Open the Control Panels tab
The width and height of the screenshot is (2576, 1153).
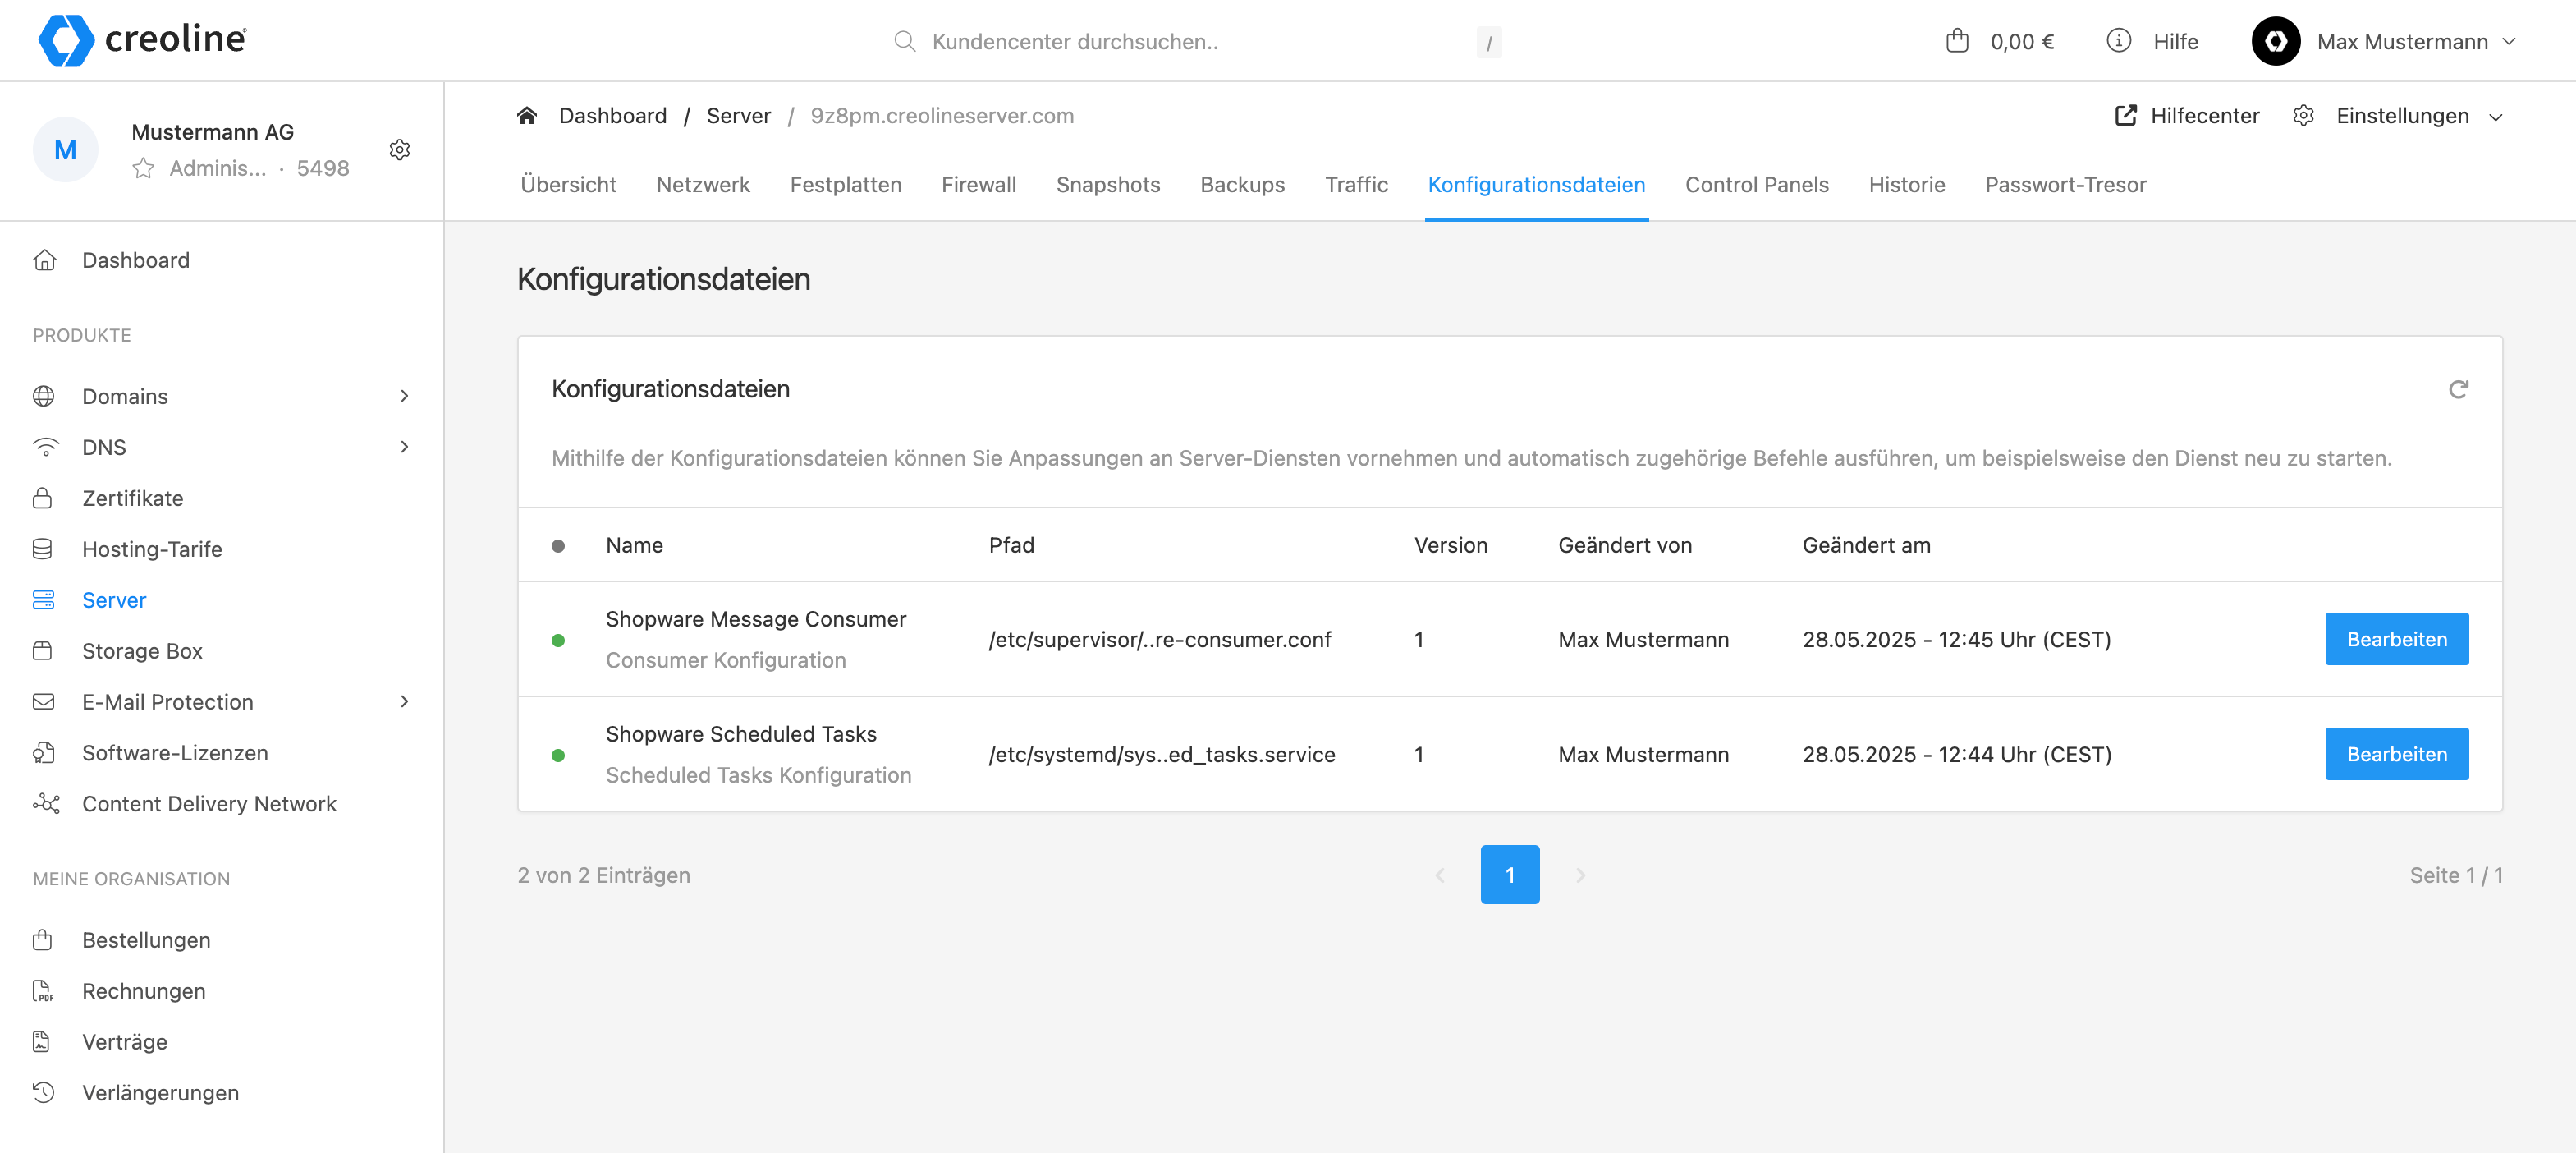point(1757,185)
